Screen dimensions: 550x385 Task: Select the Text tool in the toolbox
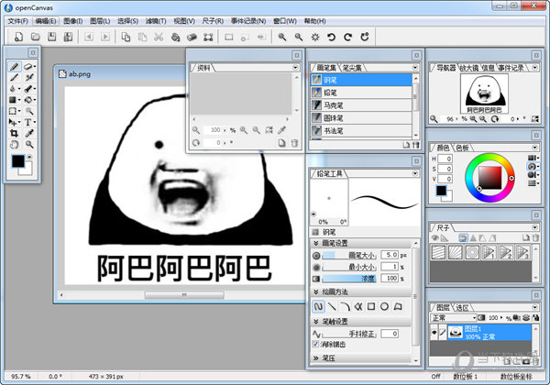[28, 122]
